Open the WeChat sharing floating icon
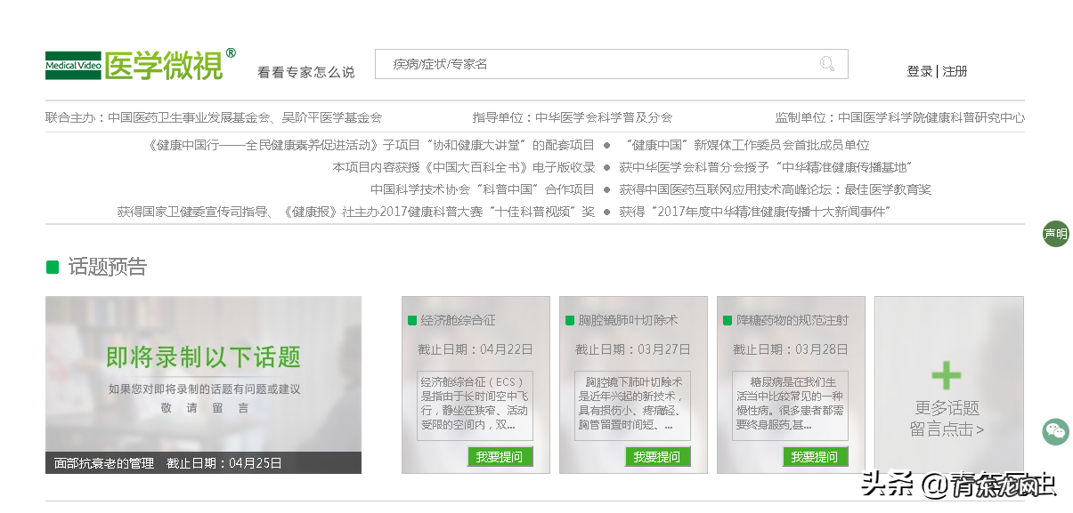 pyautogui.click(x=1055, y=431)
